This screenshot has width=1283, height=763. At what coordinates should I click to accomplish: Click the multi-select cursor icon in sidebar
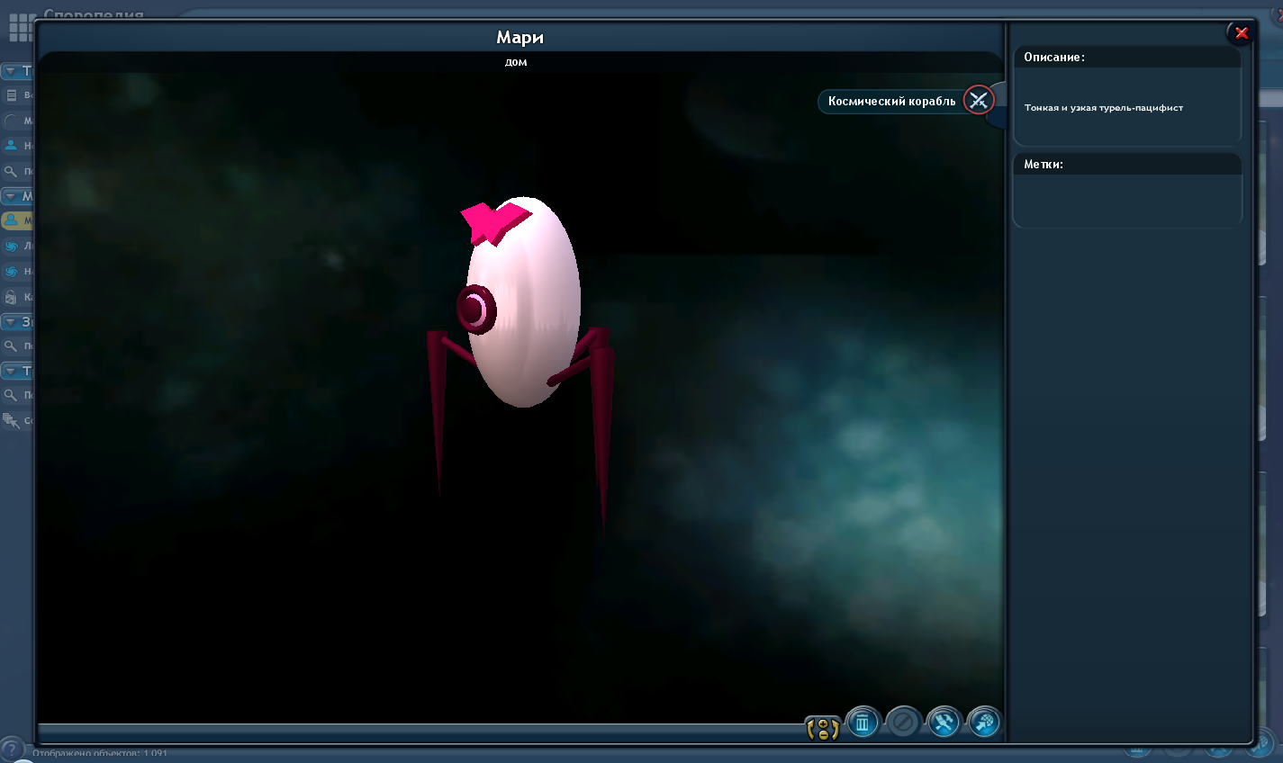(11, 419)
